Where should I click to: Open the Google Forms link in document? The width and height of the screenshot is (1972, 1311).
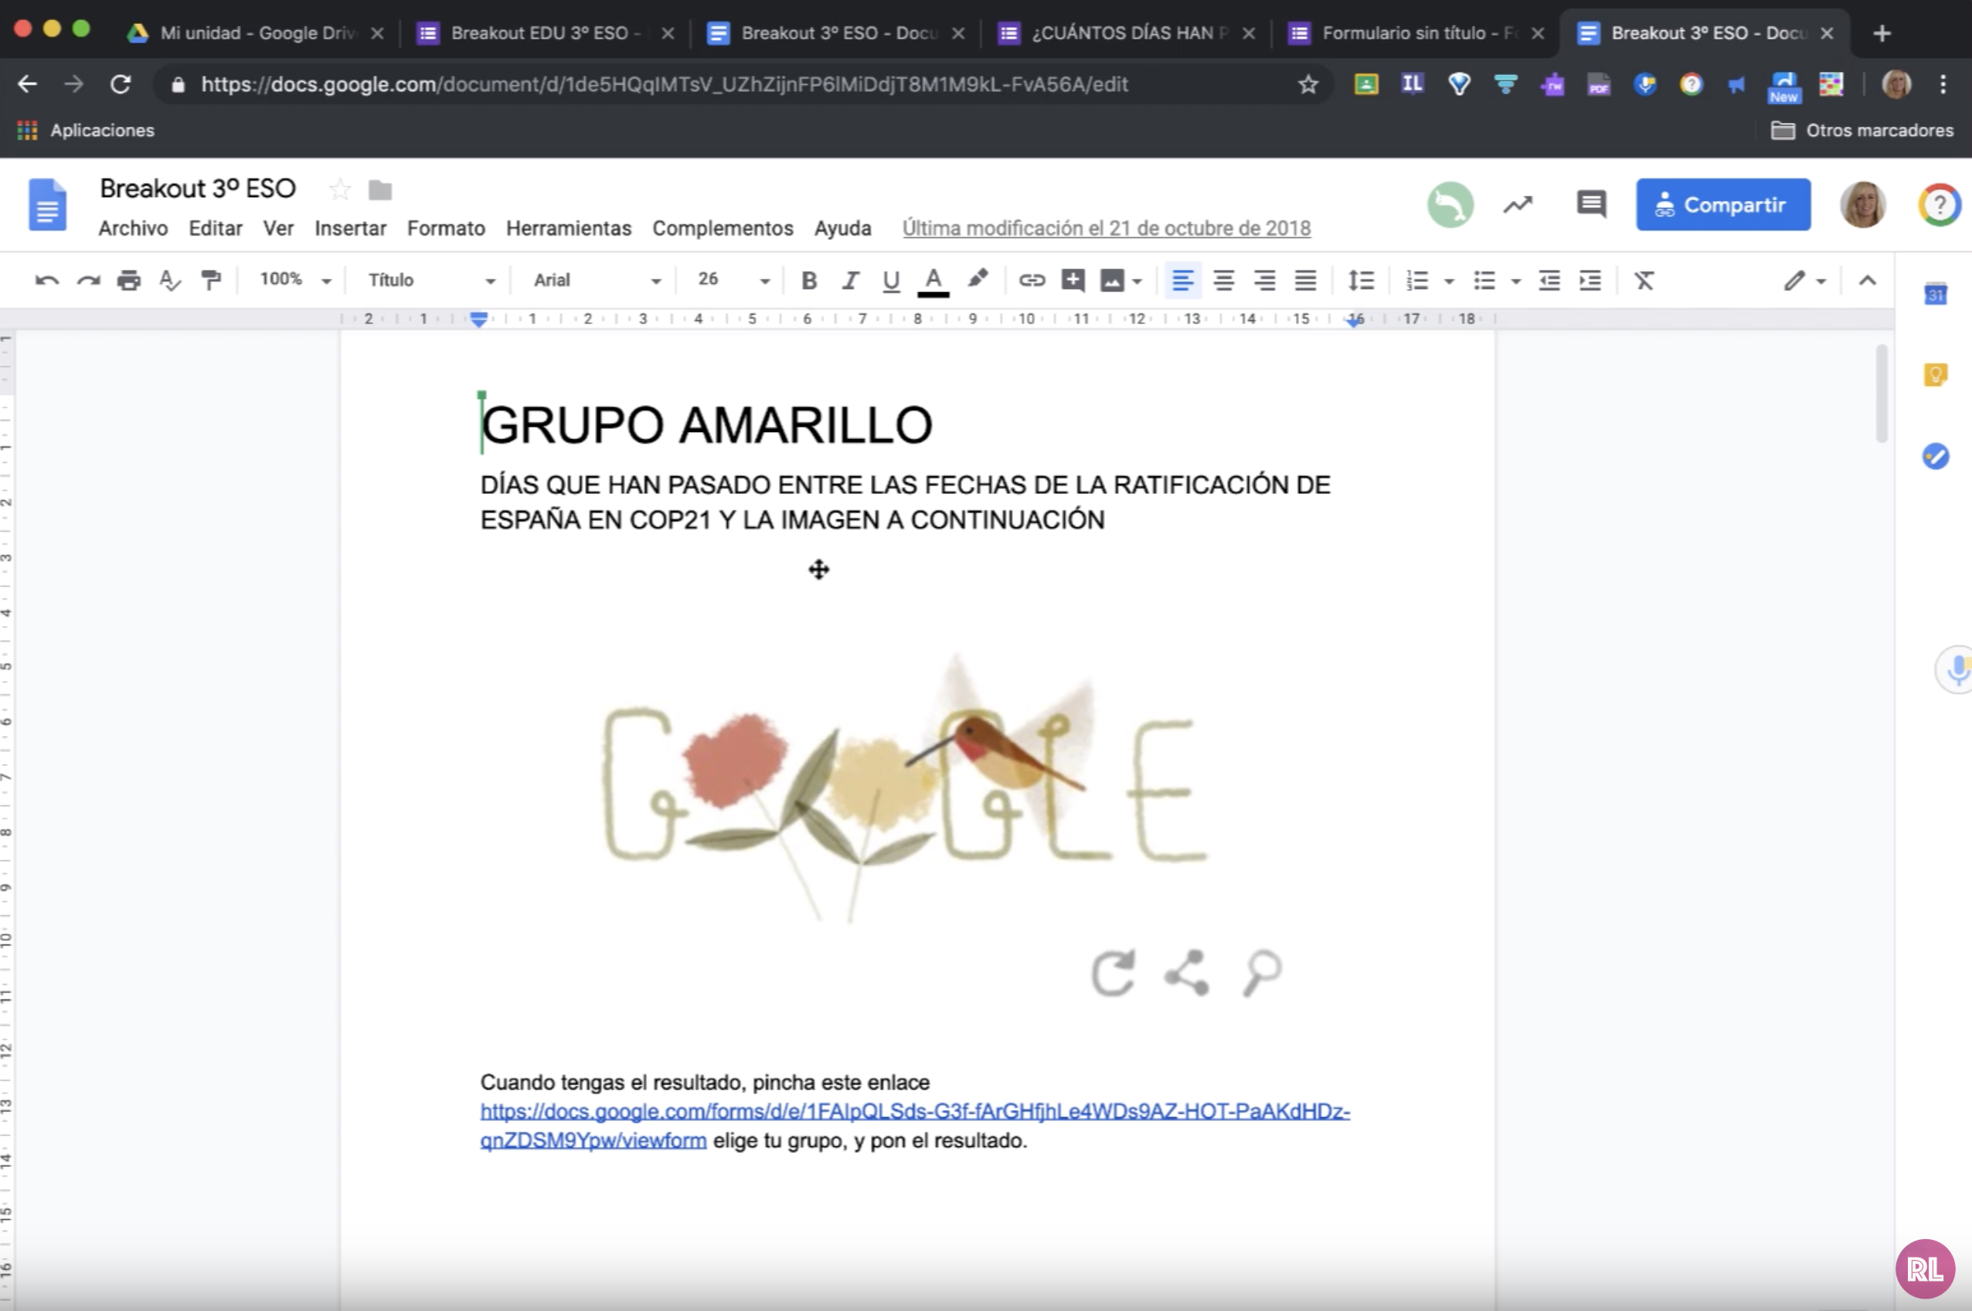point(914,1111)
